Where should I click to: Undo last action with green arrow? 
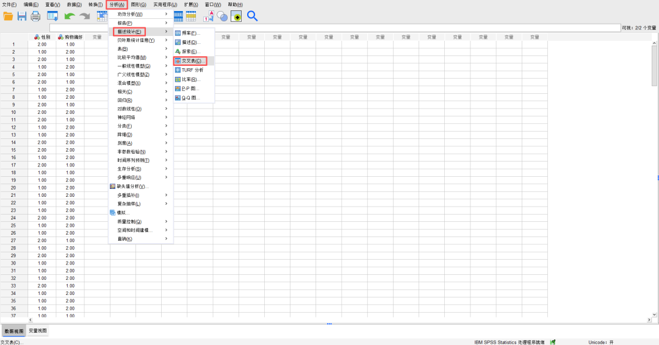(x=70, y=16)
